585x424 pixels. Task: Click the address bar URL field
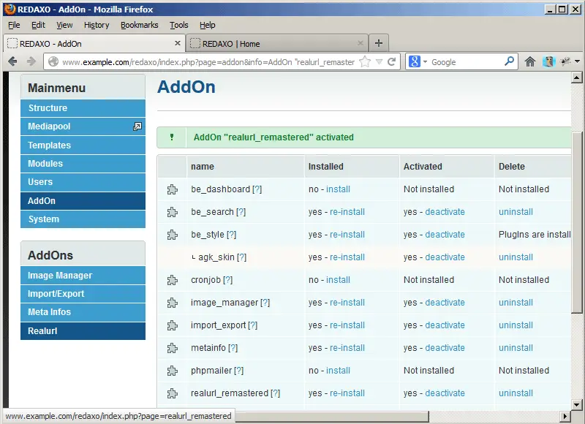[x=208, y=62]
